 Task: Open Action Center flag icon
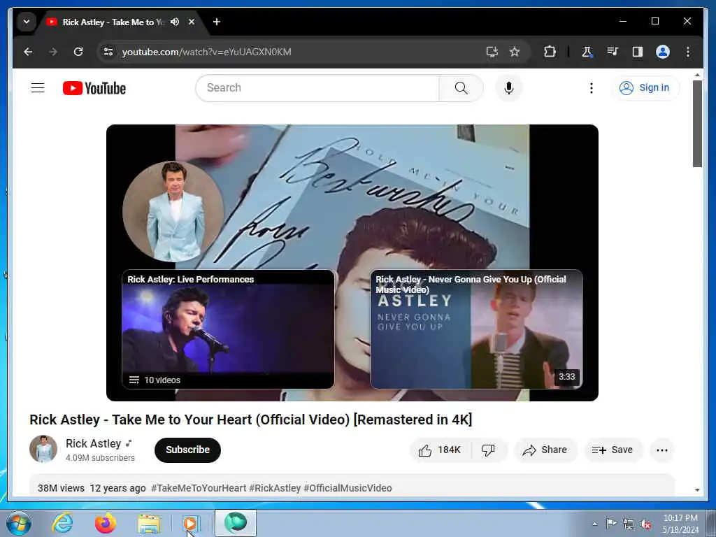pos(611,524)
